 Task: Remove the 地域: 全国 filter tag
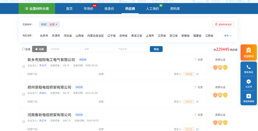pyautogui.click(x=56, y=24)
